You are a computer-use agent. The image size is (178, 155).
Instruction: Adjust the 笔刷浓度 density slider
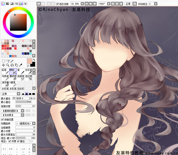click(25, 106)
